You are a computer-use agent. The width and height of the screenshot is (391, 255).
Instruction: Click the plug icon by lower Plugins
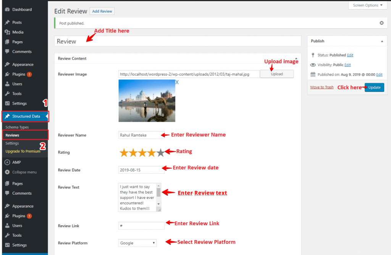click(7, 216)
